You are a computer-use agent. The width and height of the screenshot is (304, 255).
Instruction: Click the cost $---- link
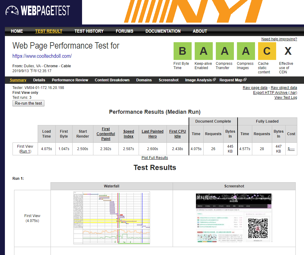coord(291,149)
